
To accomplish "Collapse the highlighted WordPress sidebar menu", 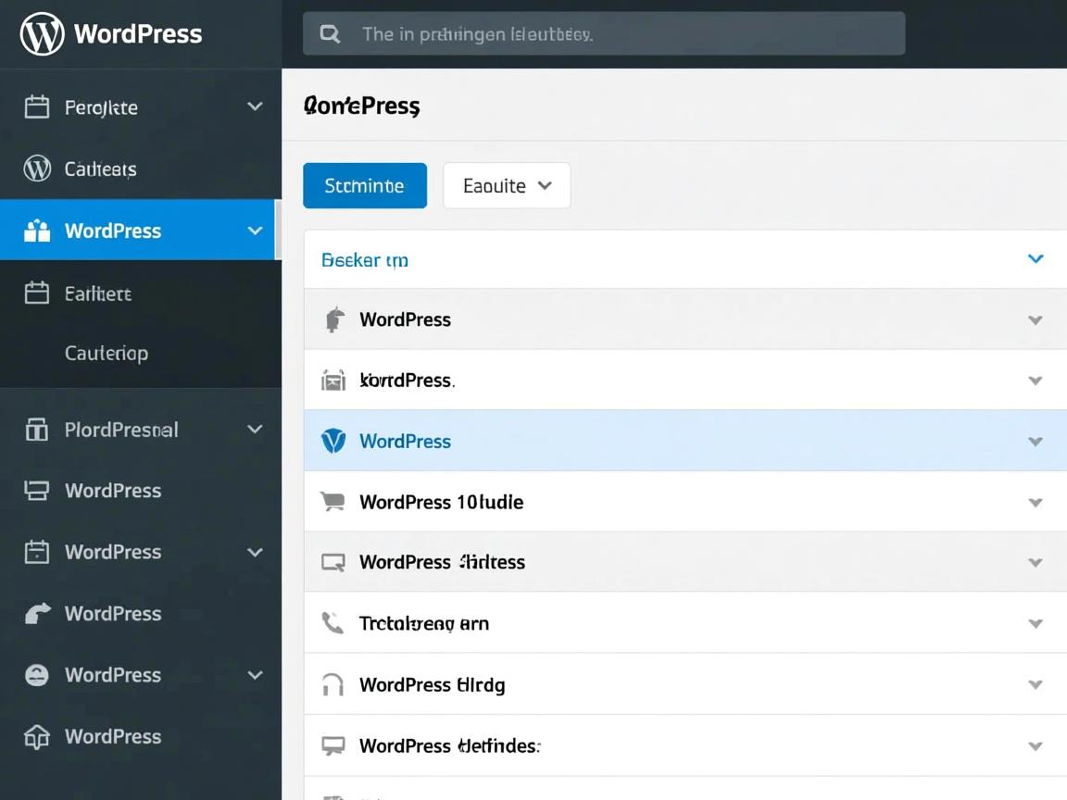I will [255, 231].
